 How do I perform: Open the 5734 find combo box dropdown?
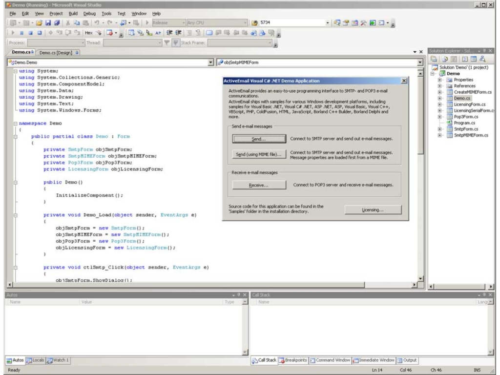(328, 22)
